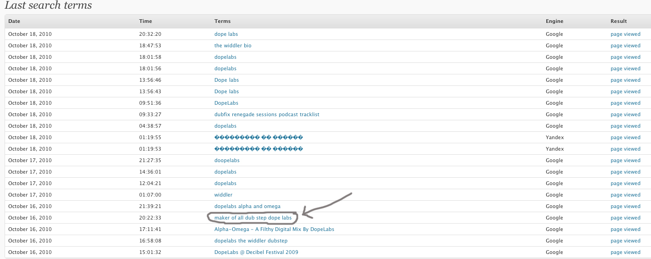Select the "Terms" column header
651x259 pixels.
tap(223, 21)
